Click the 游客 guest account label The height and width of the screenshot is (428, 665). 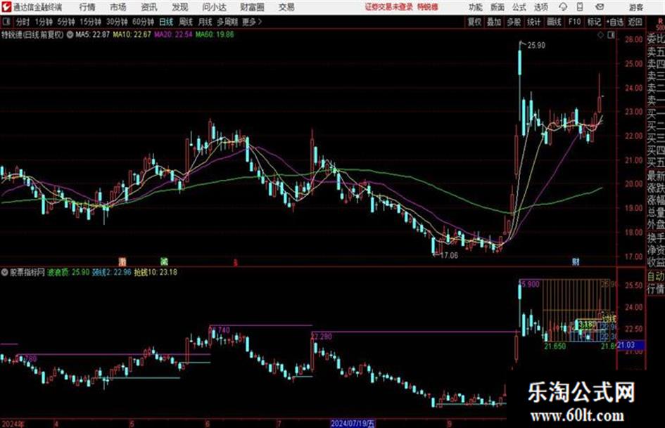635,7
